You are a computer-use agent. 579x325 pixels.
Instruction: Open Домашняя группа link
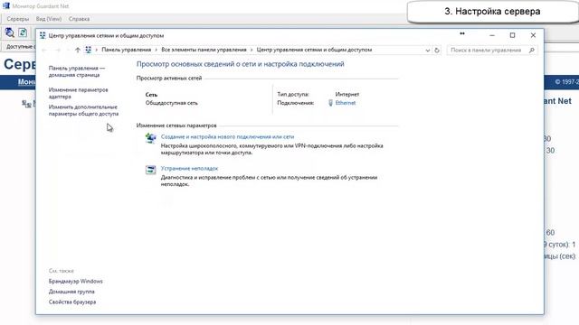71,292
